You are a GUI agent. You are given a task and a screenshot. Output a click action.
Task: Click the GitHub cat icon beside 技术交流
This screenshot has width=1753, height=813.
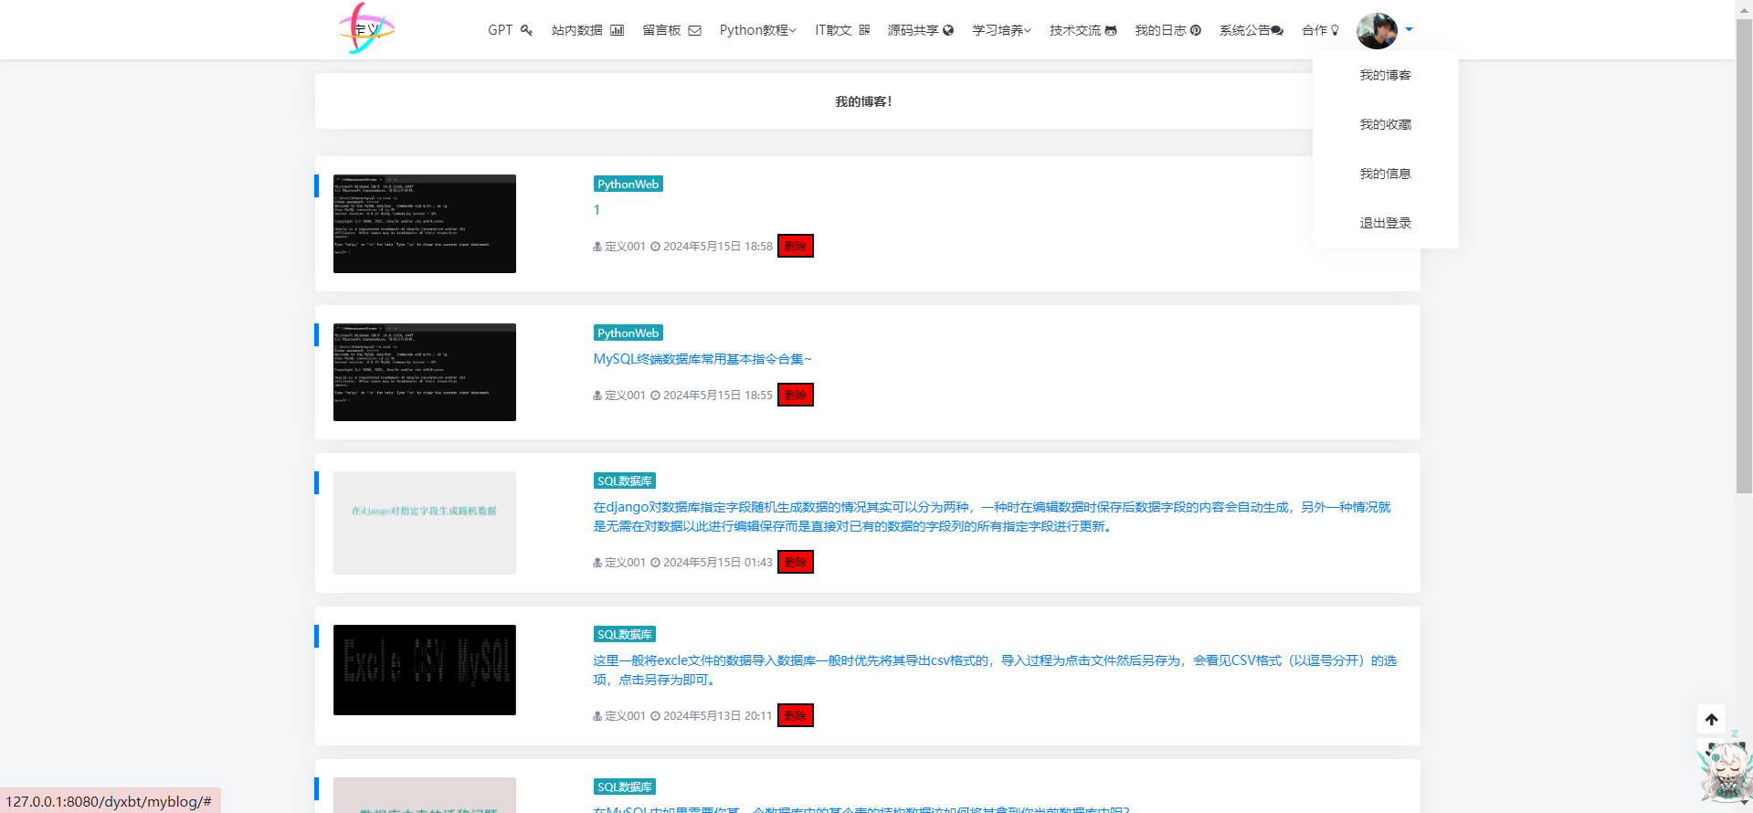click(1111, 30)
